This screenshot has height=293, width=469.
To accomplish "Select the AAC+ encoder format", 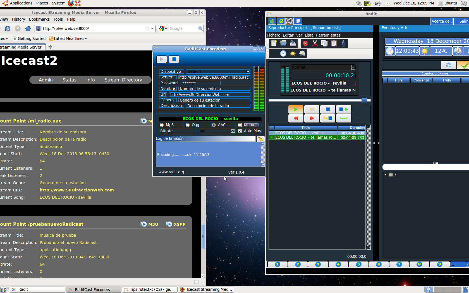I will point(214,125).
